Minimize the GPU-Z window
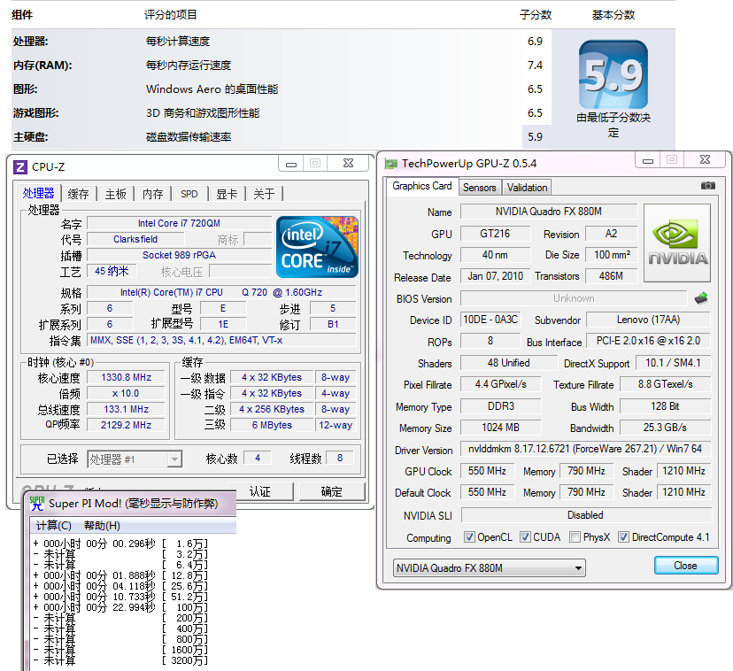 coord(647,160)
